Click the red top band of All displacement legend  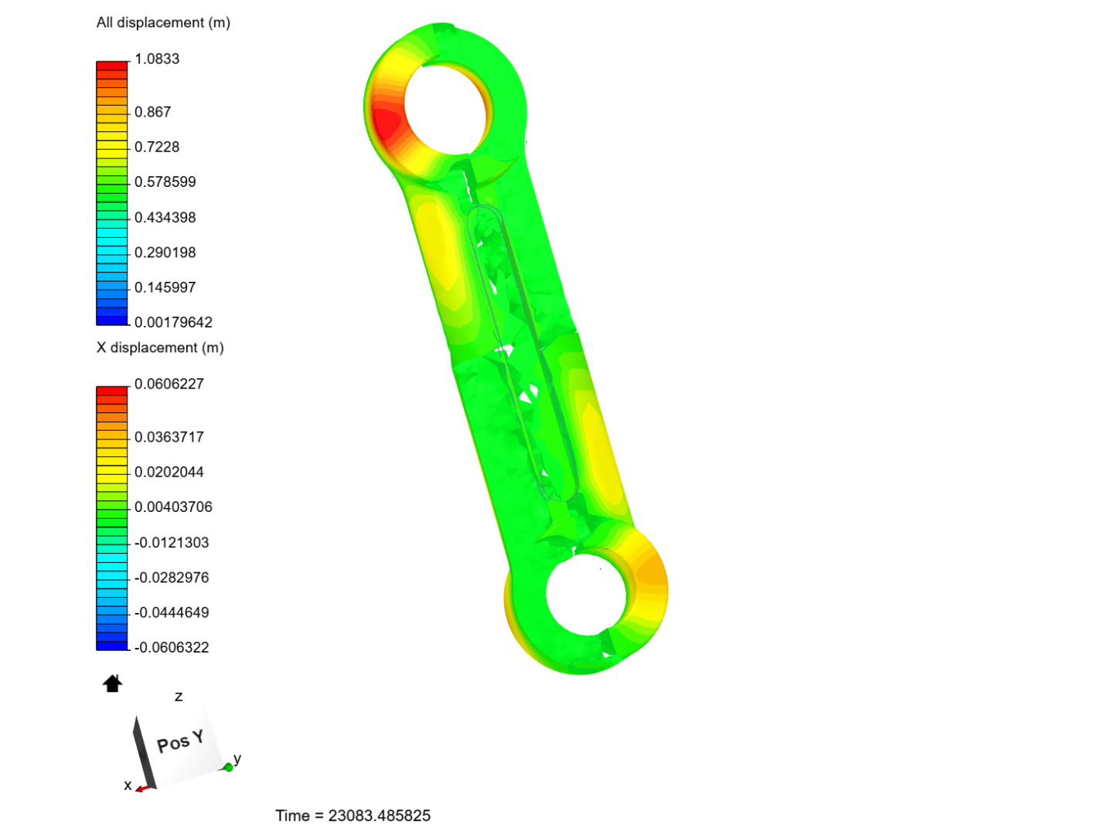(x=112, y=66)
